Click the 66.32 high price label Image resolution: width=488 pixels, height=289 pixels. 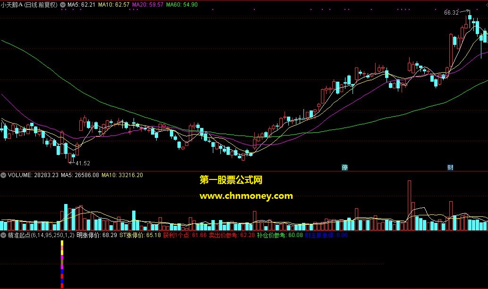451,13
